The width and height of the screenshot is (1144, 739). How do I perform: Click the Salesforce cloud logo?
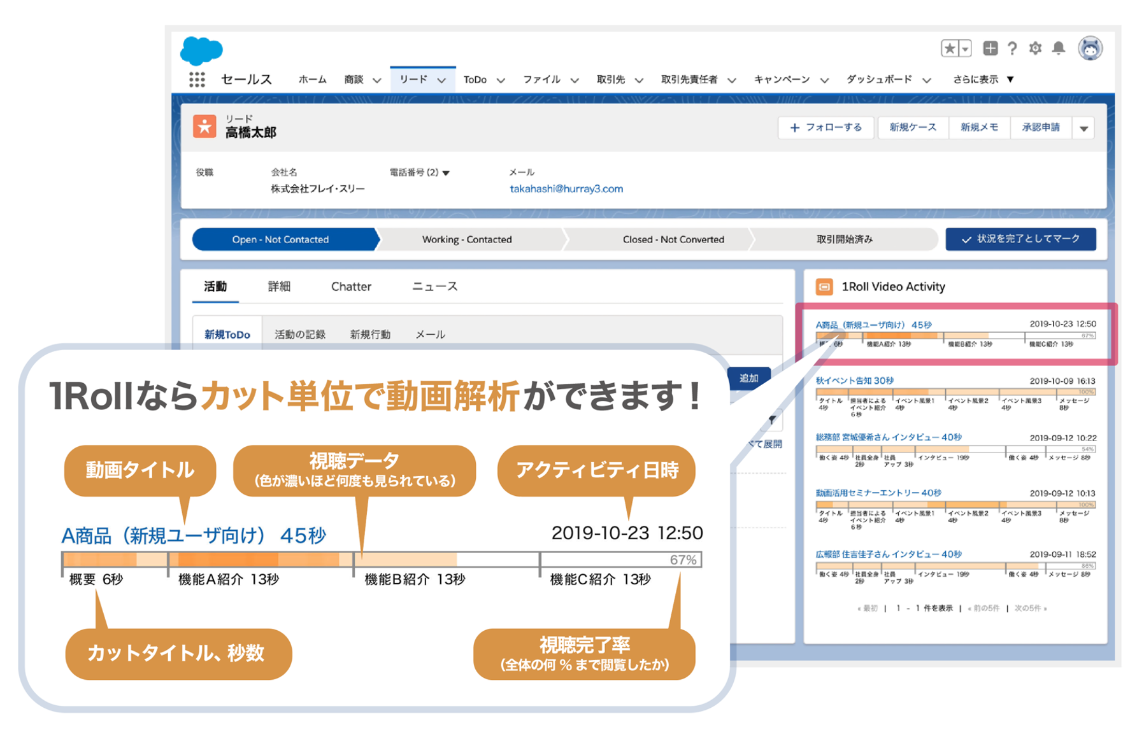[201, 51]
